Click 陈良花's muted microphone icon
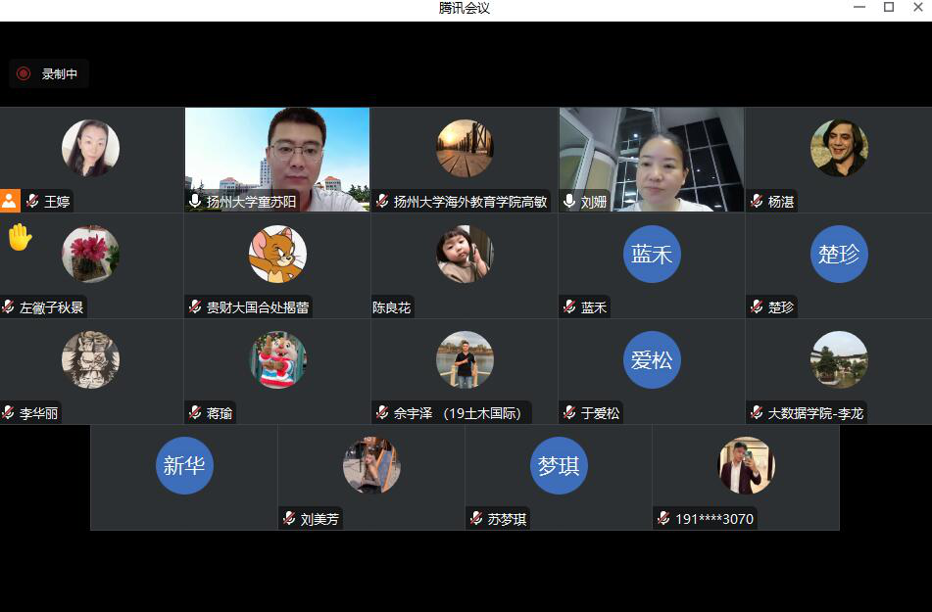Viewport: 932px width, 612px height. [380, 306]
